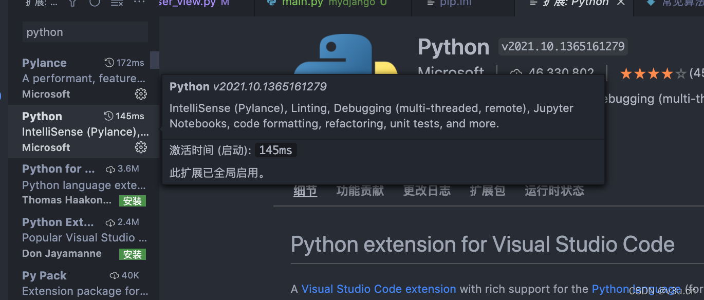Click the extensions search field containing python
Screen dimensions: 704x300
85,32
